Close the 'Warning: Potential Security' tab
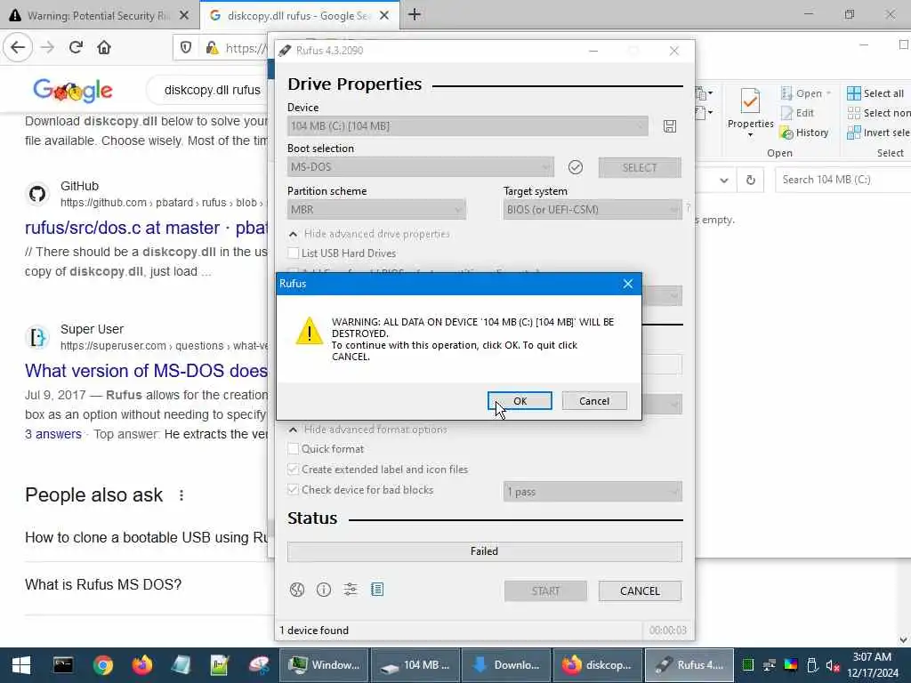 (184, 16)
